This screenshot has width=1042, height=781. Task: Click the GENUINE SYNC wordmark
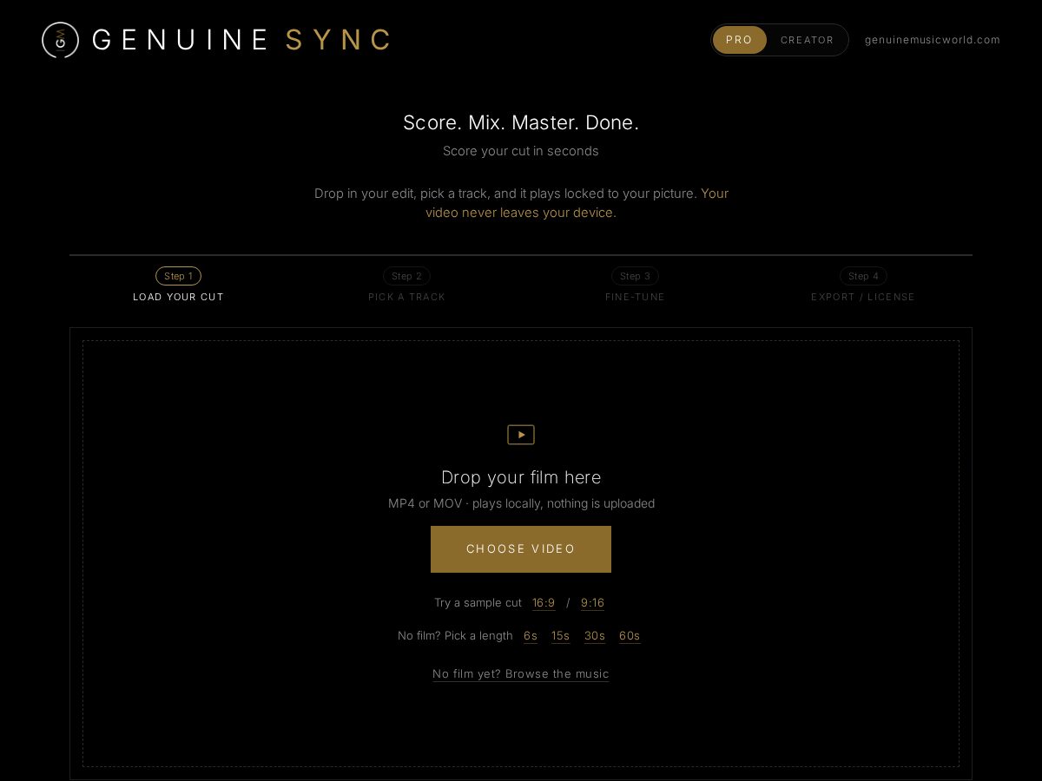(x=241, y=40)
